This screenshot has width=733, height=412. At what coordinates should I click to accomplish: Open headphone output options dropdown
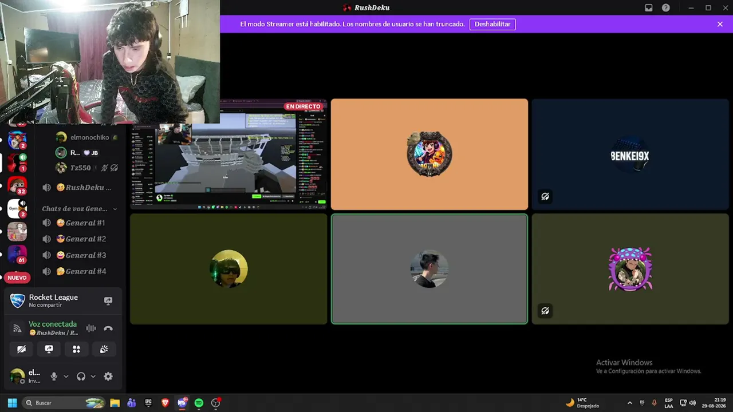[93, 377]
